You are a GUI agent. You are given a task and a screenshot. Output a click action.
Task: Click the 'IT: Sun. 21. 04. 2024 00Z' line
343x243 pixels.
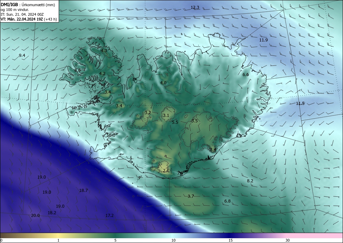22,14
